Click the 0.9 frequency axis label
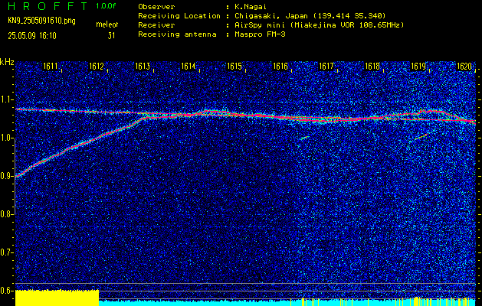The width and height of the screenshot is (482, 306). 7,176
